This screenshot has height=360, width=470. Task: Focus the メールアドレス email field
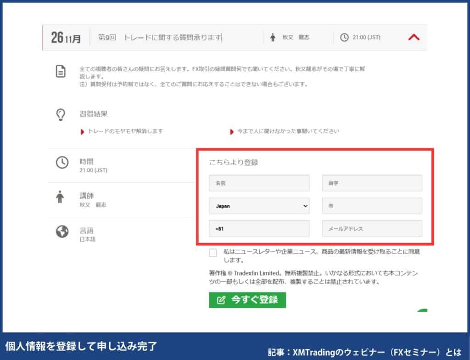[x=372, y=229]
